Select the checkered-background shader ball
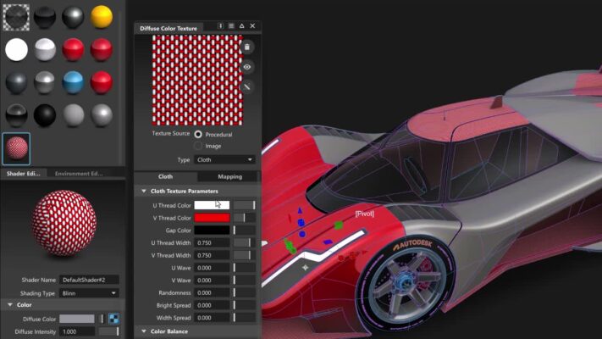The height and width of the screenshot is (339, 602). pos(16,17)
